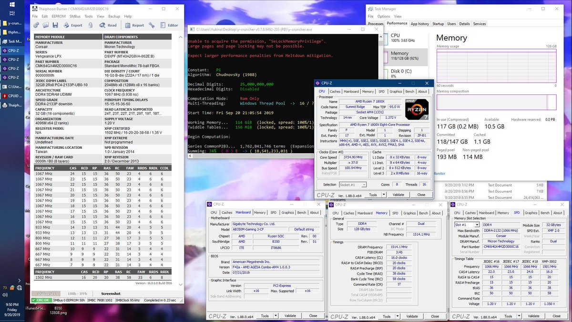Switch to the App history tab in Task Manager
572x322 pixels.
[x=420, y=24]
